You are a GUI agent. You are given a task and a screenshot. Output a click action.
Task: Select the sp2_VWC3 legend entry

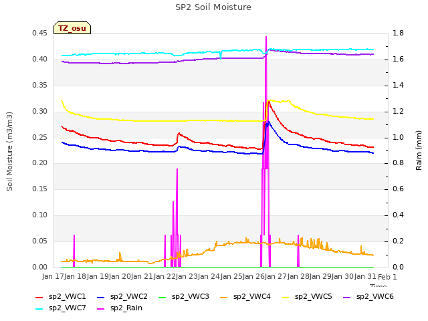pyautogui.click(x=184, y=297)
